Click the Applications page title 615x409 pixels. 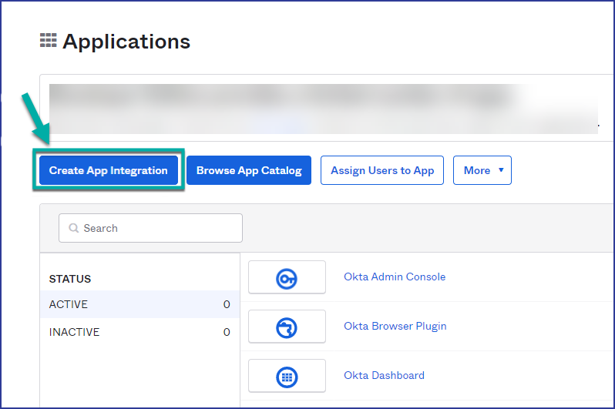[126, 42]
